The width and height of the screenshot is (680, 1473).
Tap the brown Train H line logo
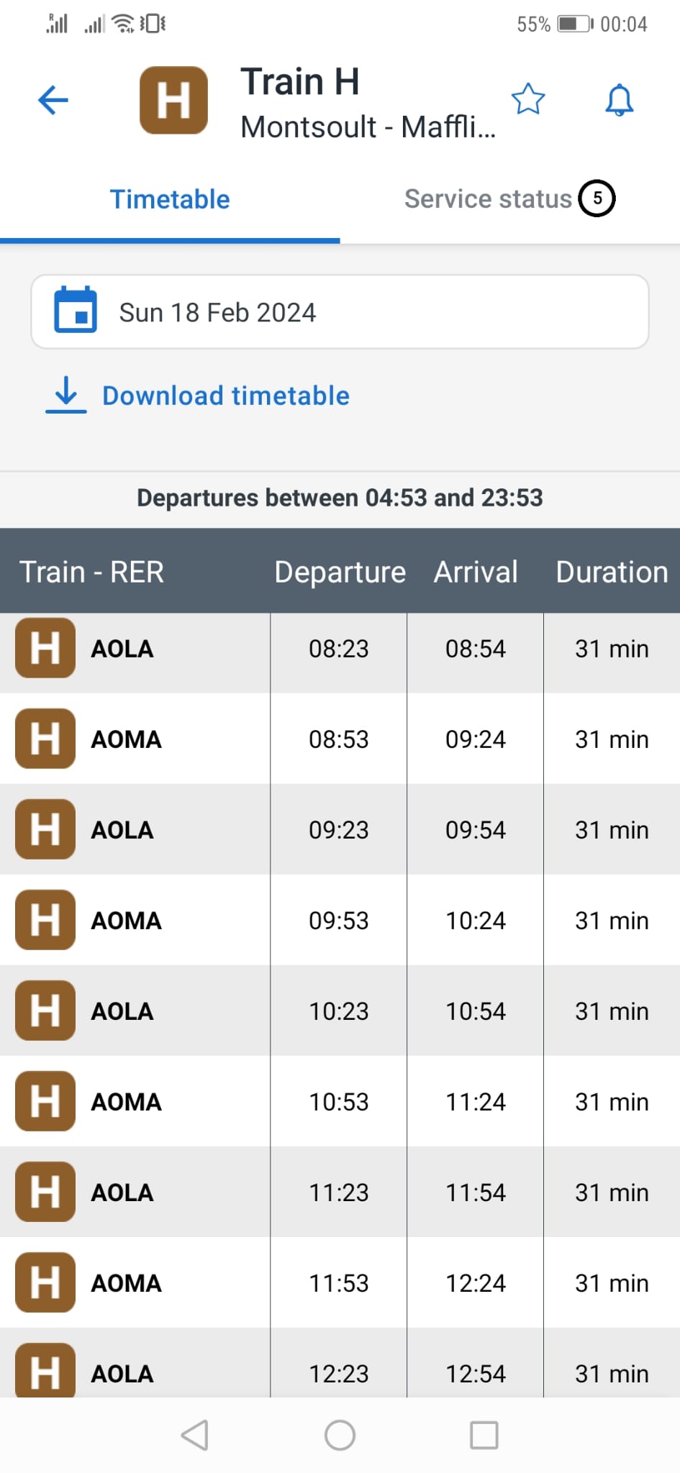tap(173, 100)
